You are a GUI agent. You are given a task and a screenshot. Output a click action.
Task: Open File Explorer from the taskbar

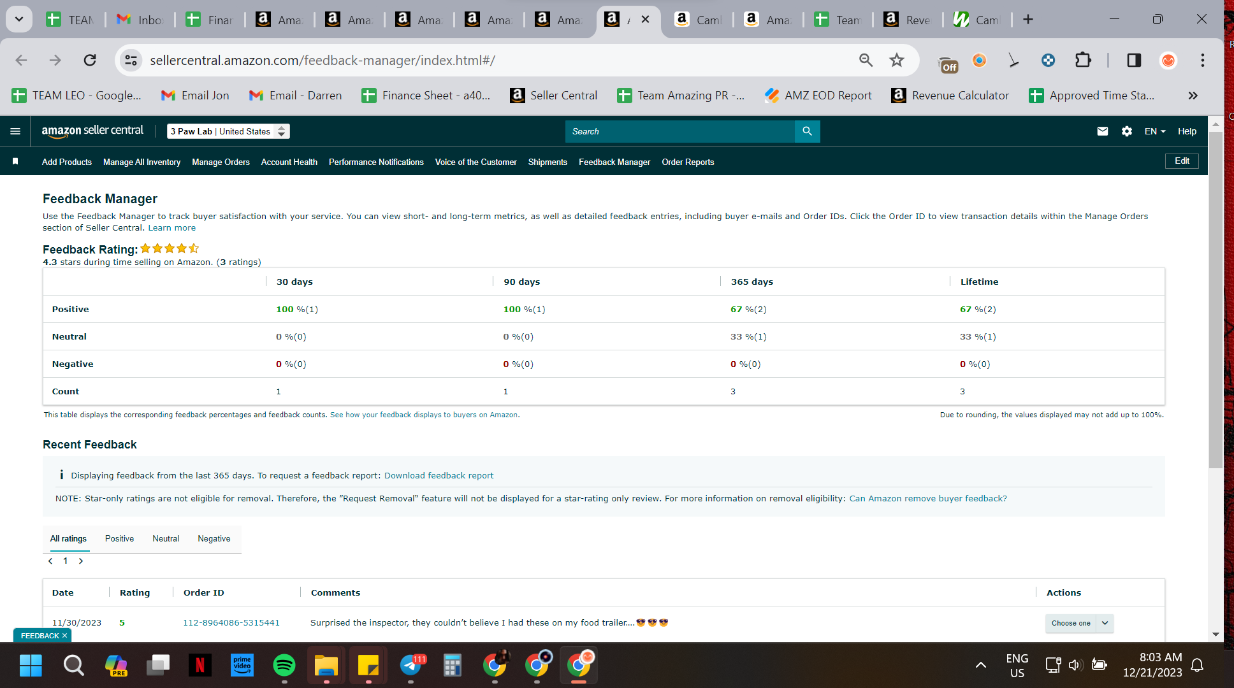click(x=326, y=666)
